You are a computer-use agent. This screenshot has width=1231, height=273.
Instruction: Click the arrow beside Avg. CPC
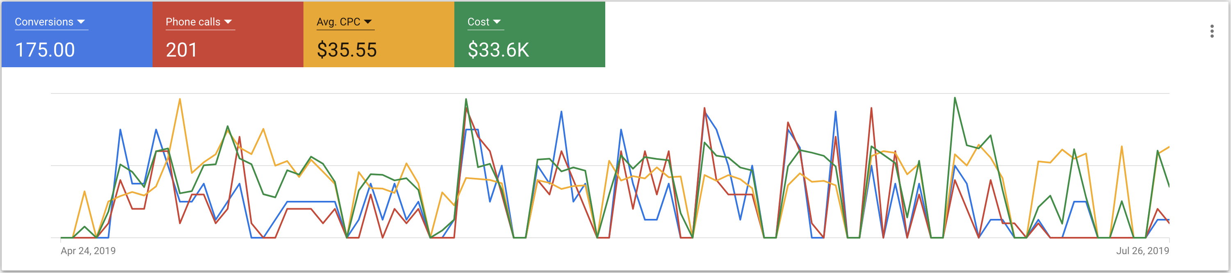pos(367,22)
